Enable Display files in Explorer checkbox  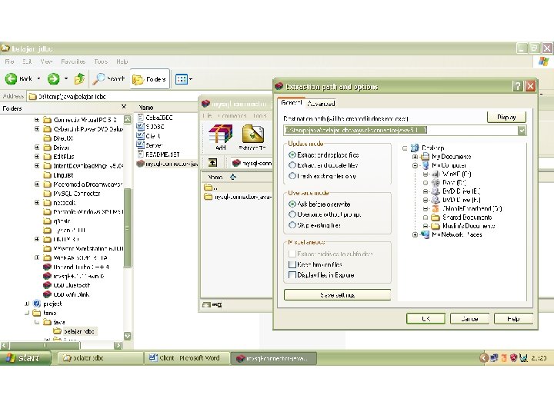coord(292,275)
